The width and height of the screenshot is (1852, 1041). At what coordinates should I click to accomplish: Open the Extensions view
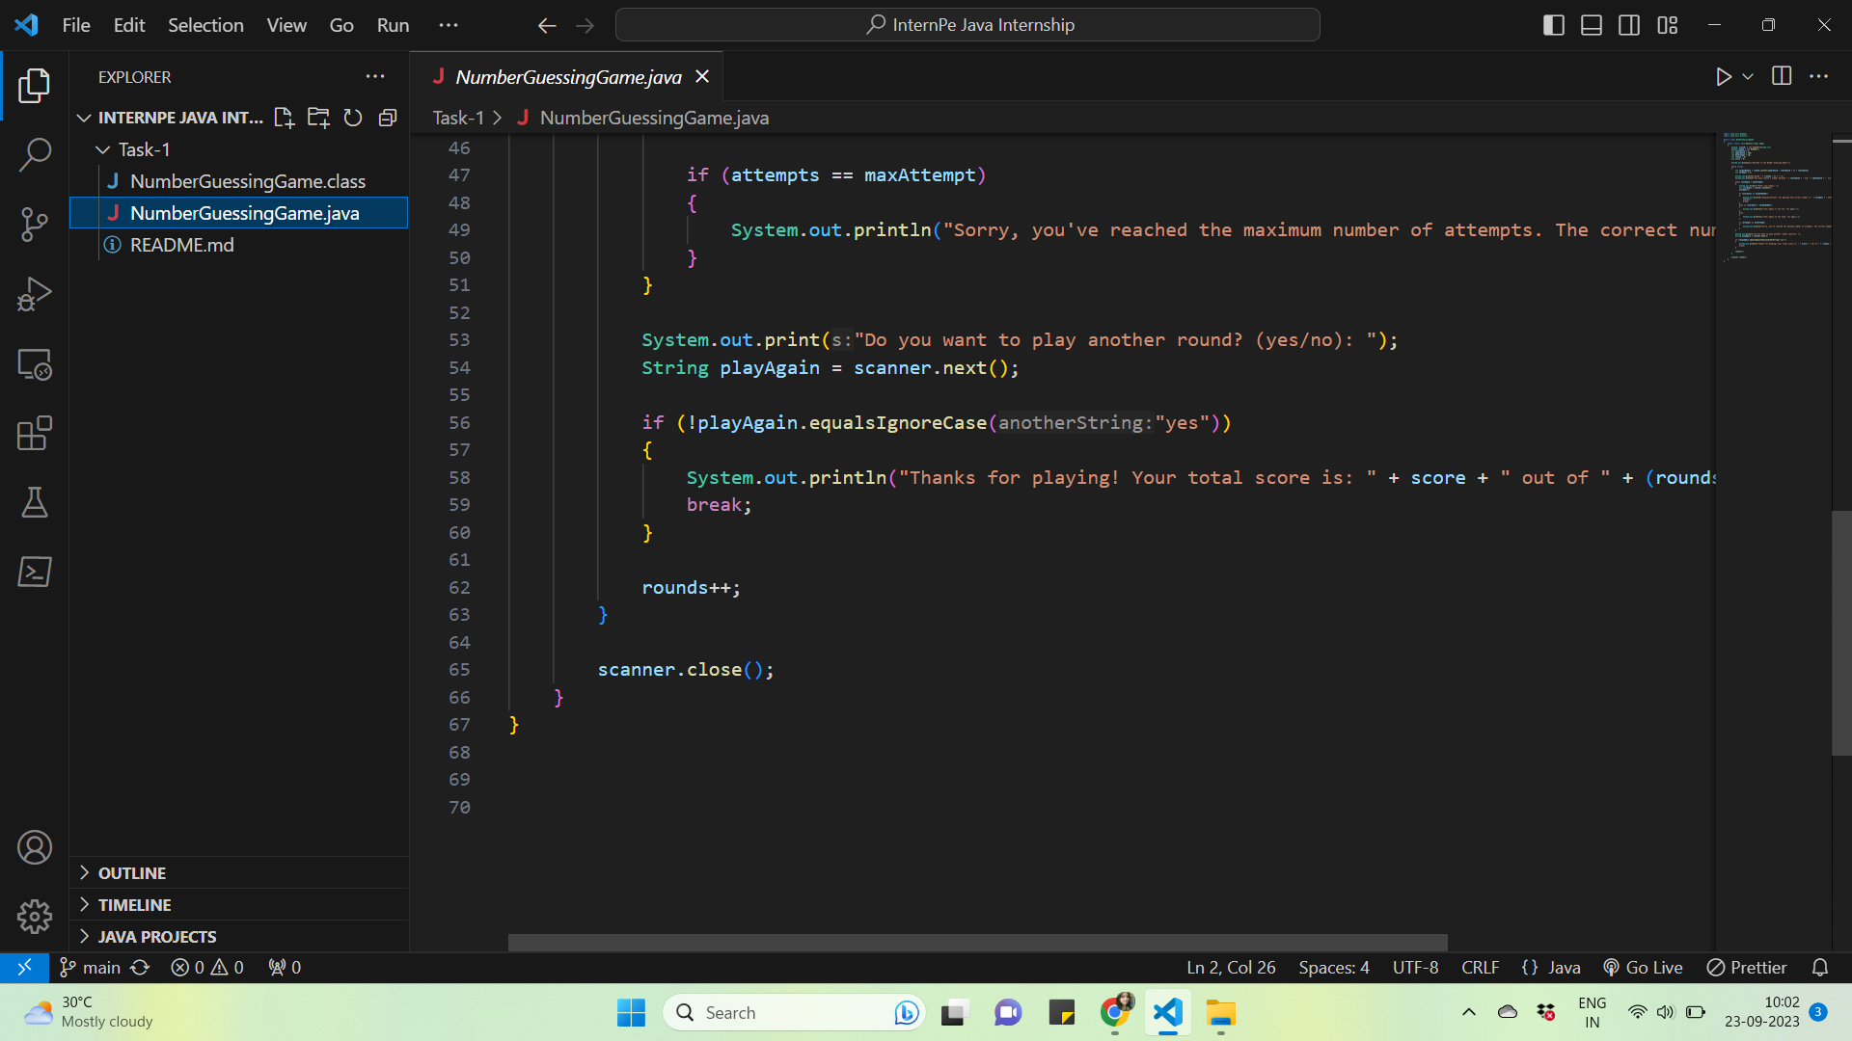[35, 434]
